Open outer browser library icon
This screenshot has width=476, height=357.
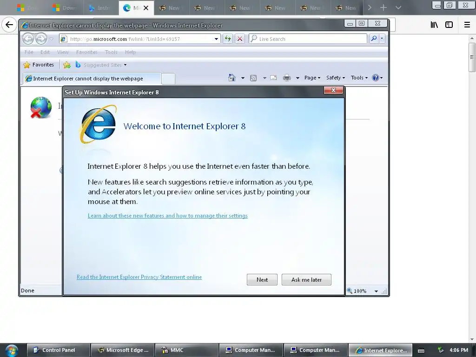pos(434,25)
